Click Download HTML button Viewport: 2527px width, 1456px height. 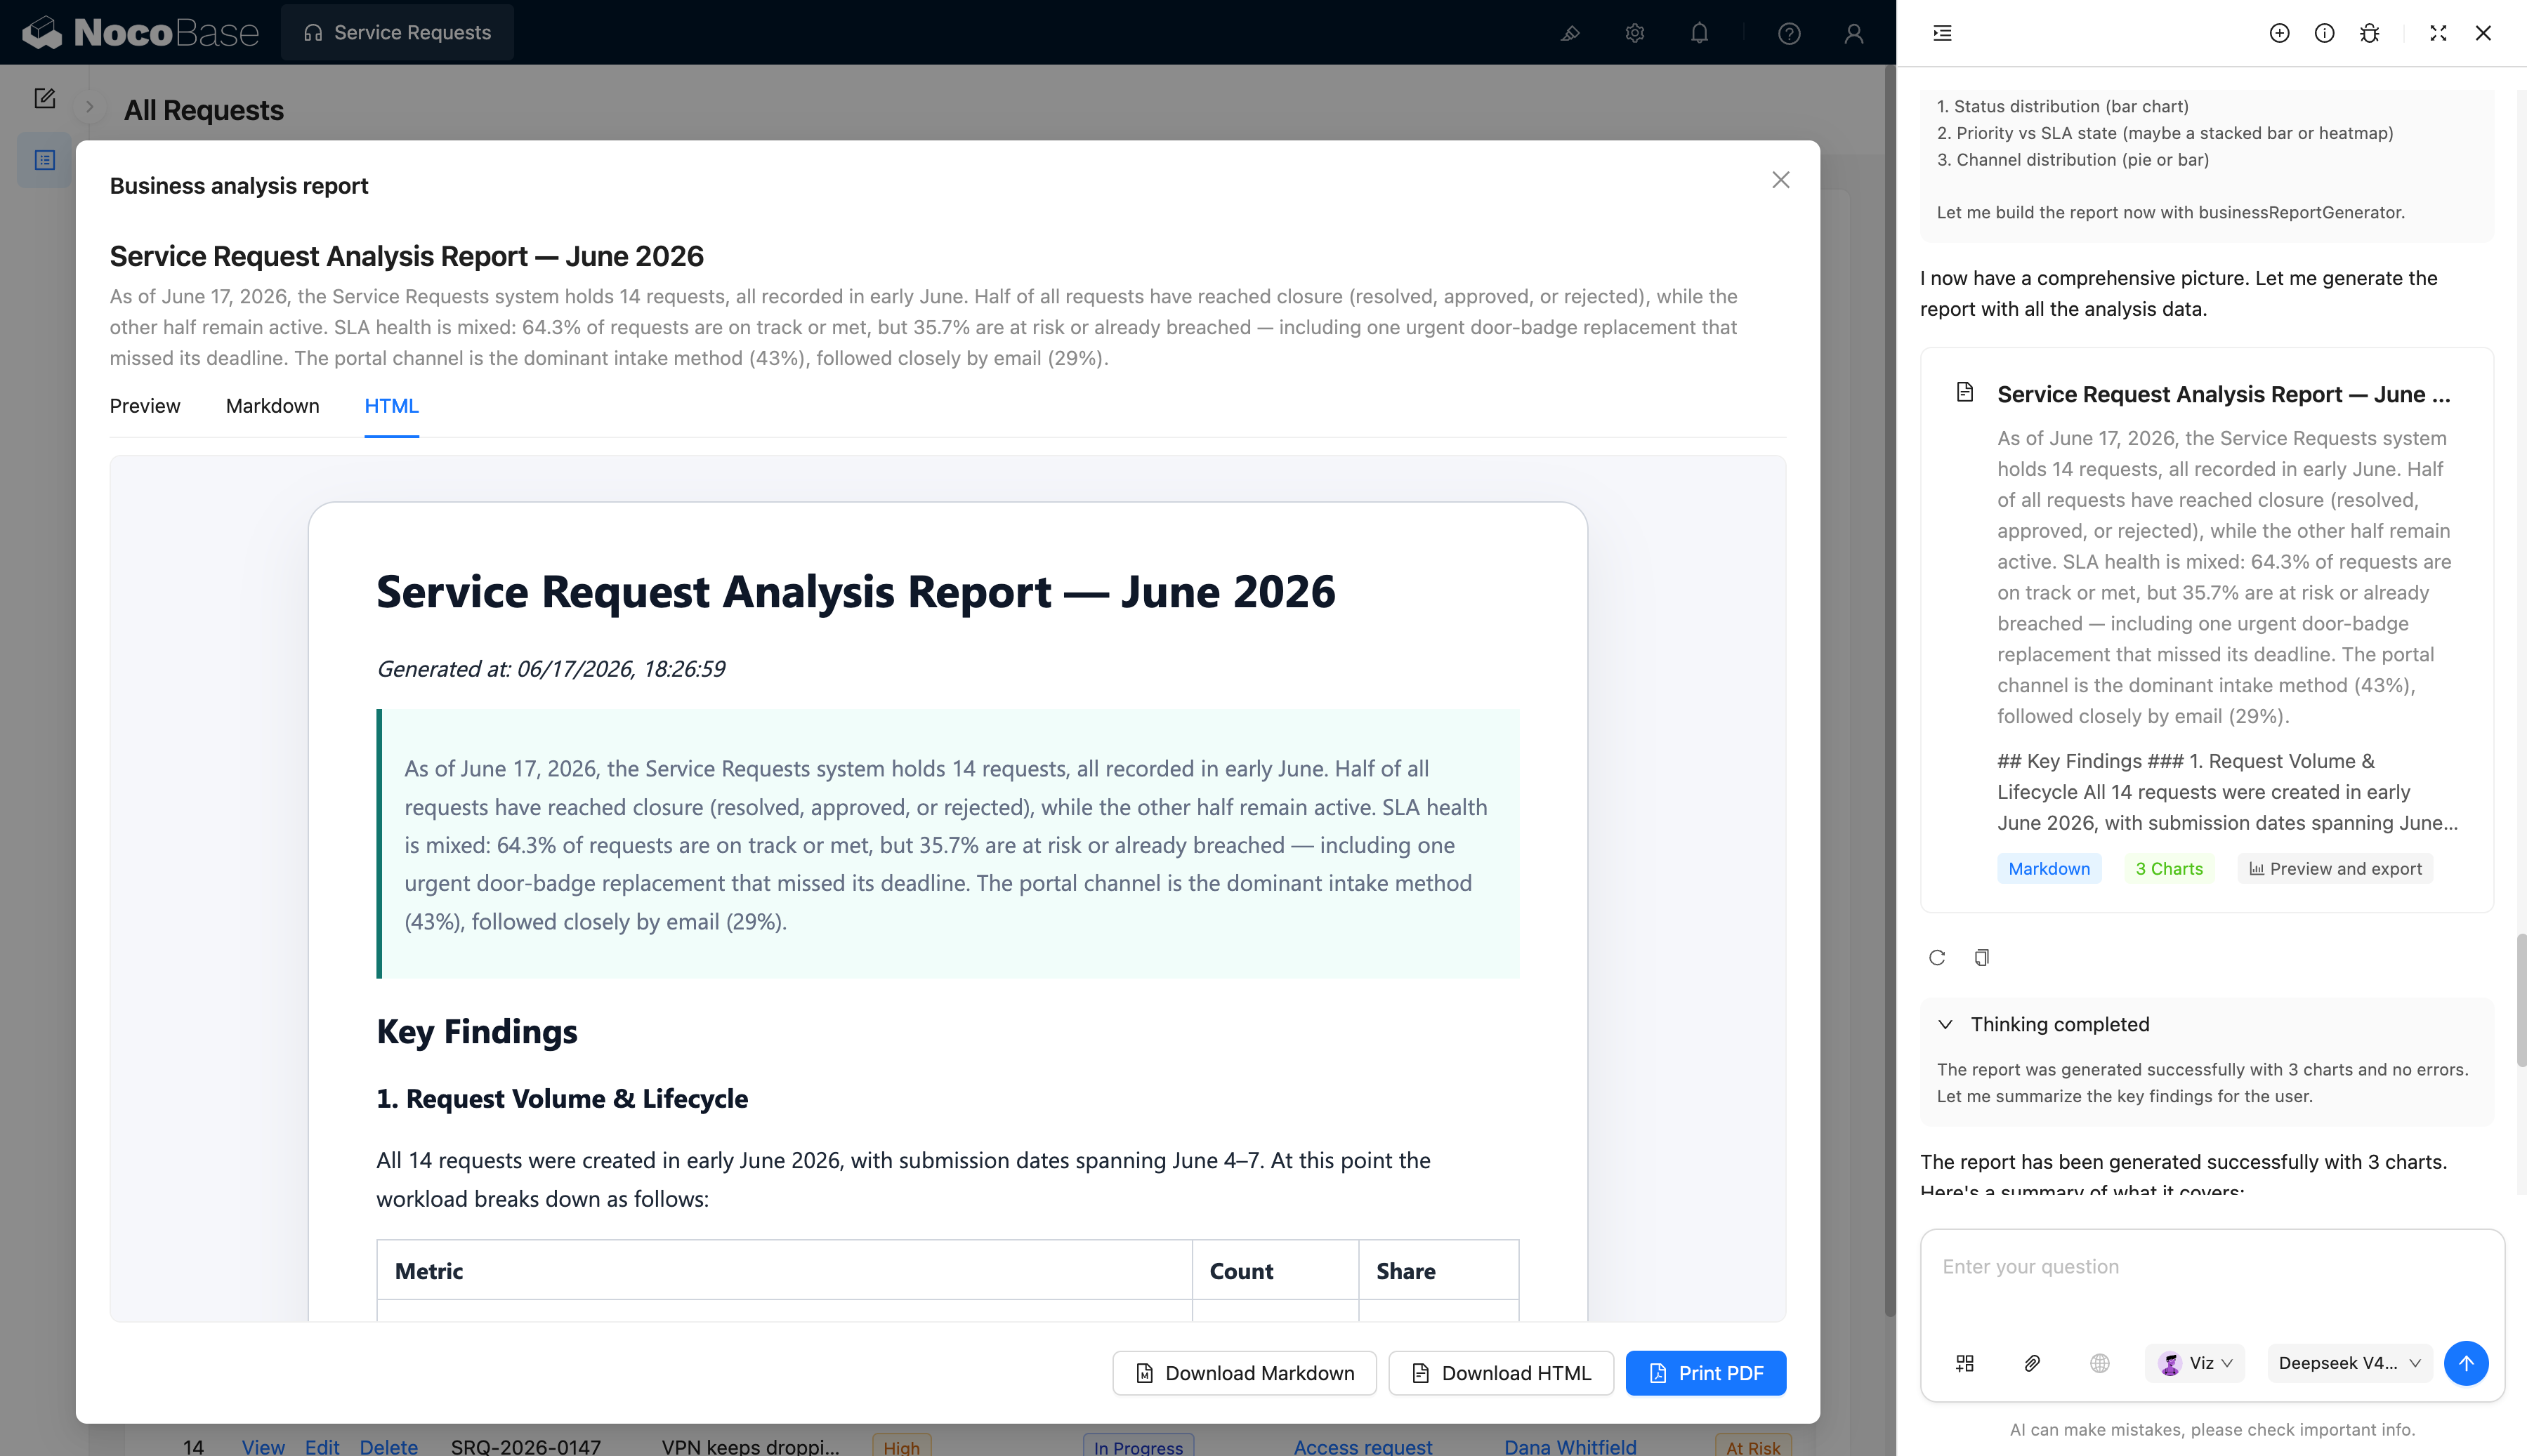click(x=1501, y=1373)
